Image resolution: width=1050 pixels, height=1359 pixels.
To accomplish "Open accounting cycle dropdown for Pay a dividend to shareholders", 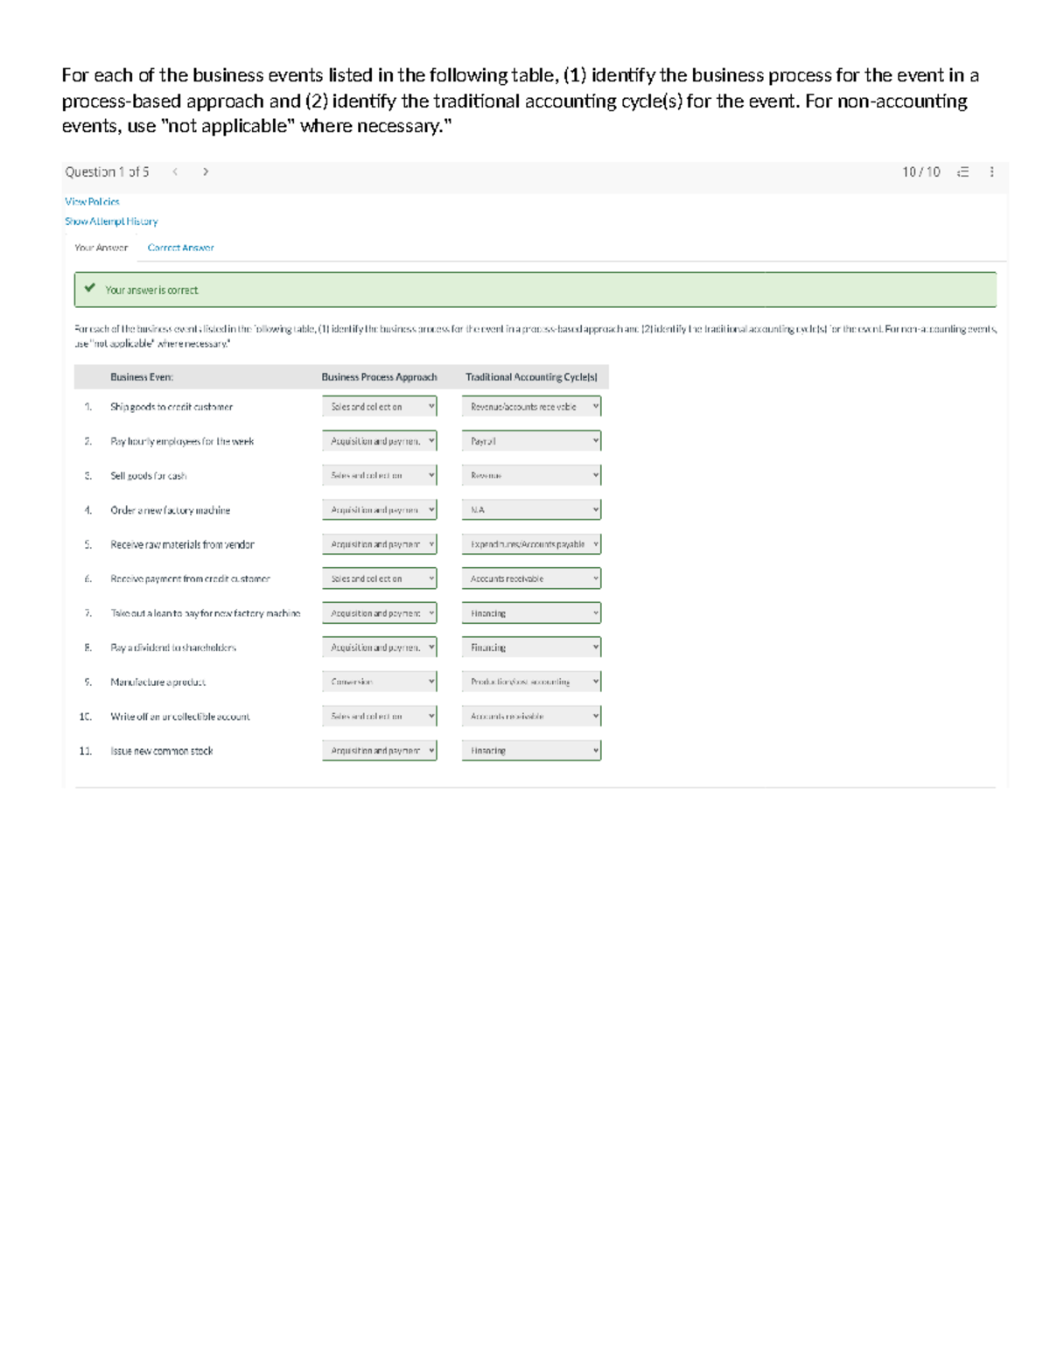I will tap(531, 648).
